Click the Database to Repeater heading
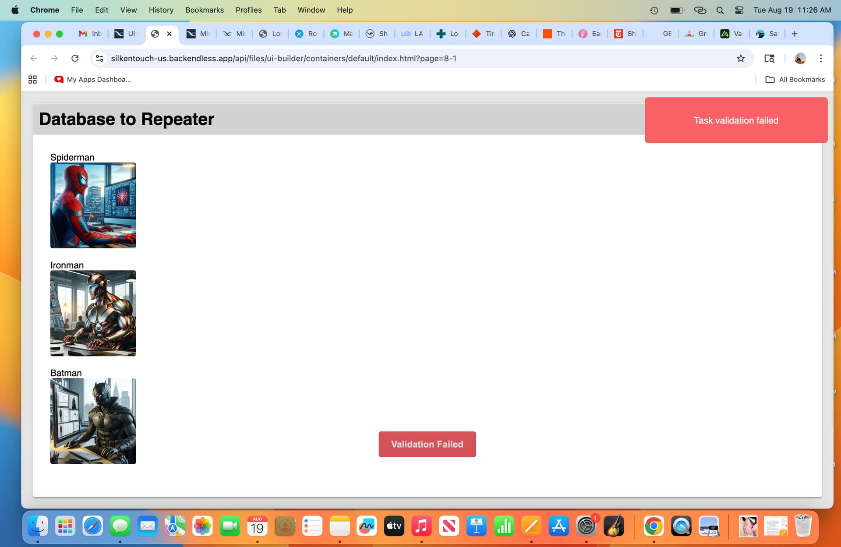 (x=127, y=119)
